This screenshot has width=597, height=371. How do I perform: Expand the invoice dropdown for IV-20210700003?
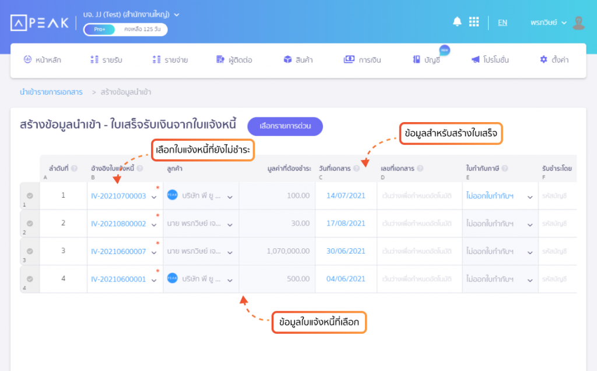click(x=154, y=197)
